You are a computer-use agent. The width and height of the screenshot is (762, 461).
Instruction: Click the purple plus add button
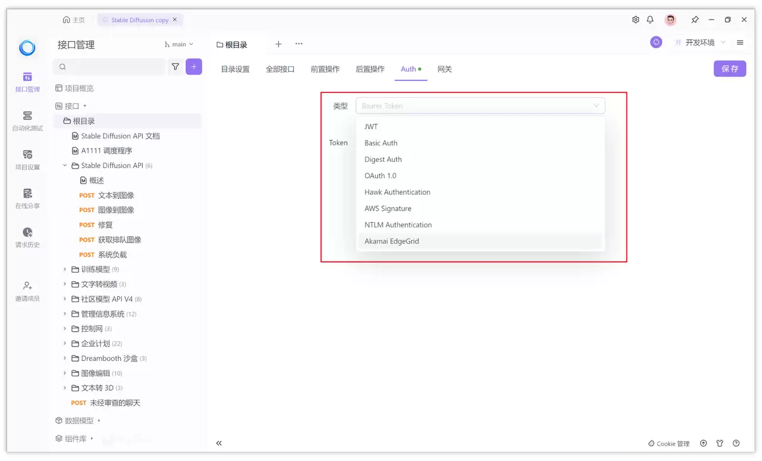(x=193, y=67)
